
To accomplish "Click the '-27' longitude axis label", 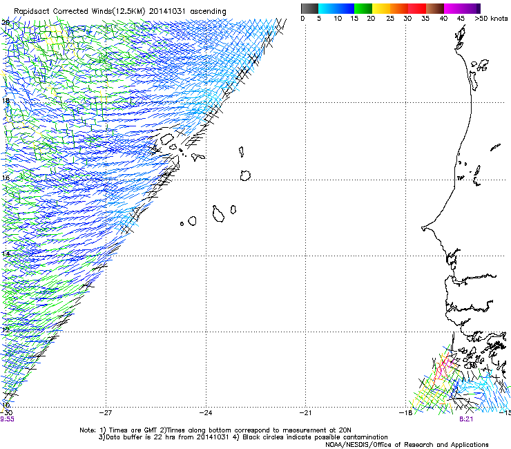I will click(106, 413).
